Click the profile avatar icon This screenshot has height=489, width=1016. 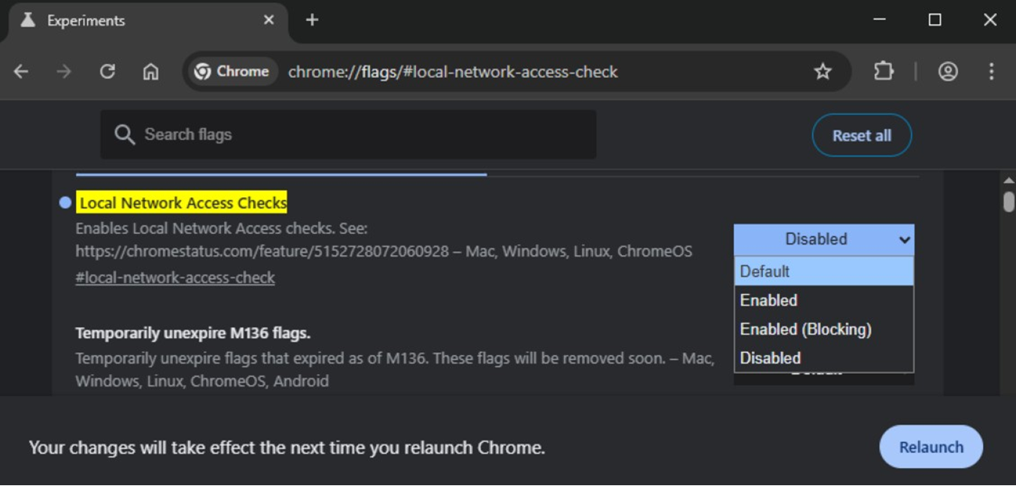point(949,71)
